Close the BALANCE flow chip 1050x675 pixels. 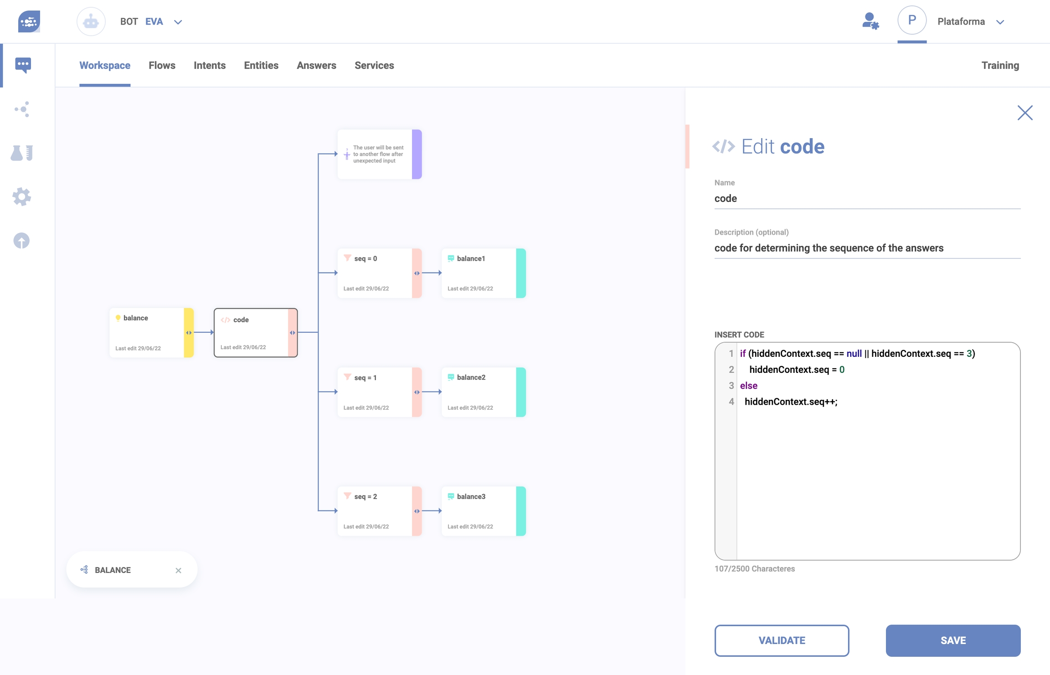[178, 570]
